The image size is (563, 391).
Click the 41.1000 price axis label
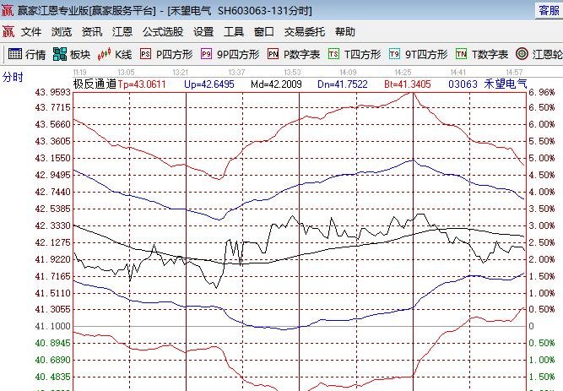(52, 326)
